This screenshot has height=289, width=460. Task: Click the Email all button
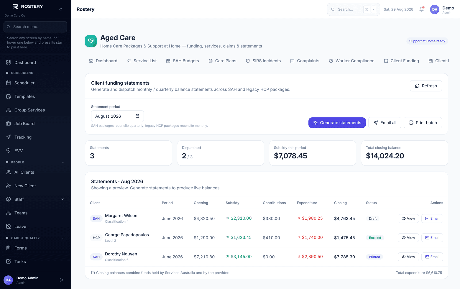coord(385,123)
